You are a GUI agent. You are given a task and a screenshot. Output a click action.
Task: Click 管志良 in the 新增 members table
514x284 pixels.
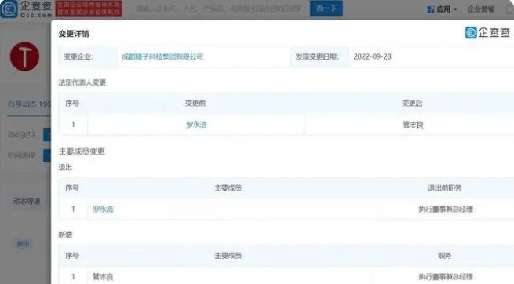(103, 276)
